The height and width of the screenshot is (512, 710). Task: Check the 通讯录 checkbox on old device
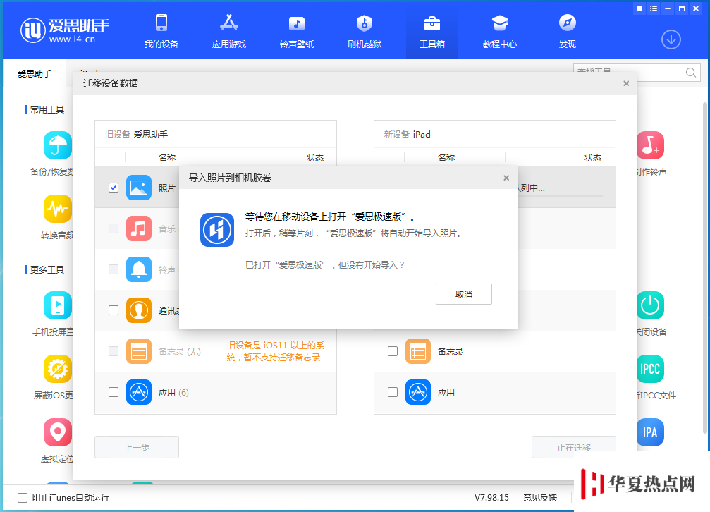114,310
